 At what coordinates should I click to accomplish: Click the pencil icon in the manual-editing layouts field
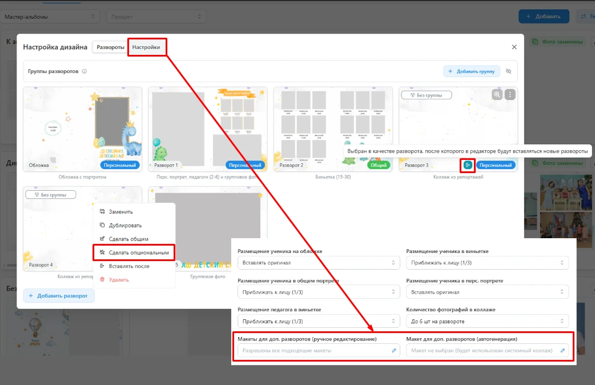[394, 351]
